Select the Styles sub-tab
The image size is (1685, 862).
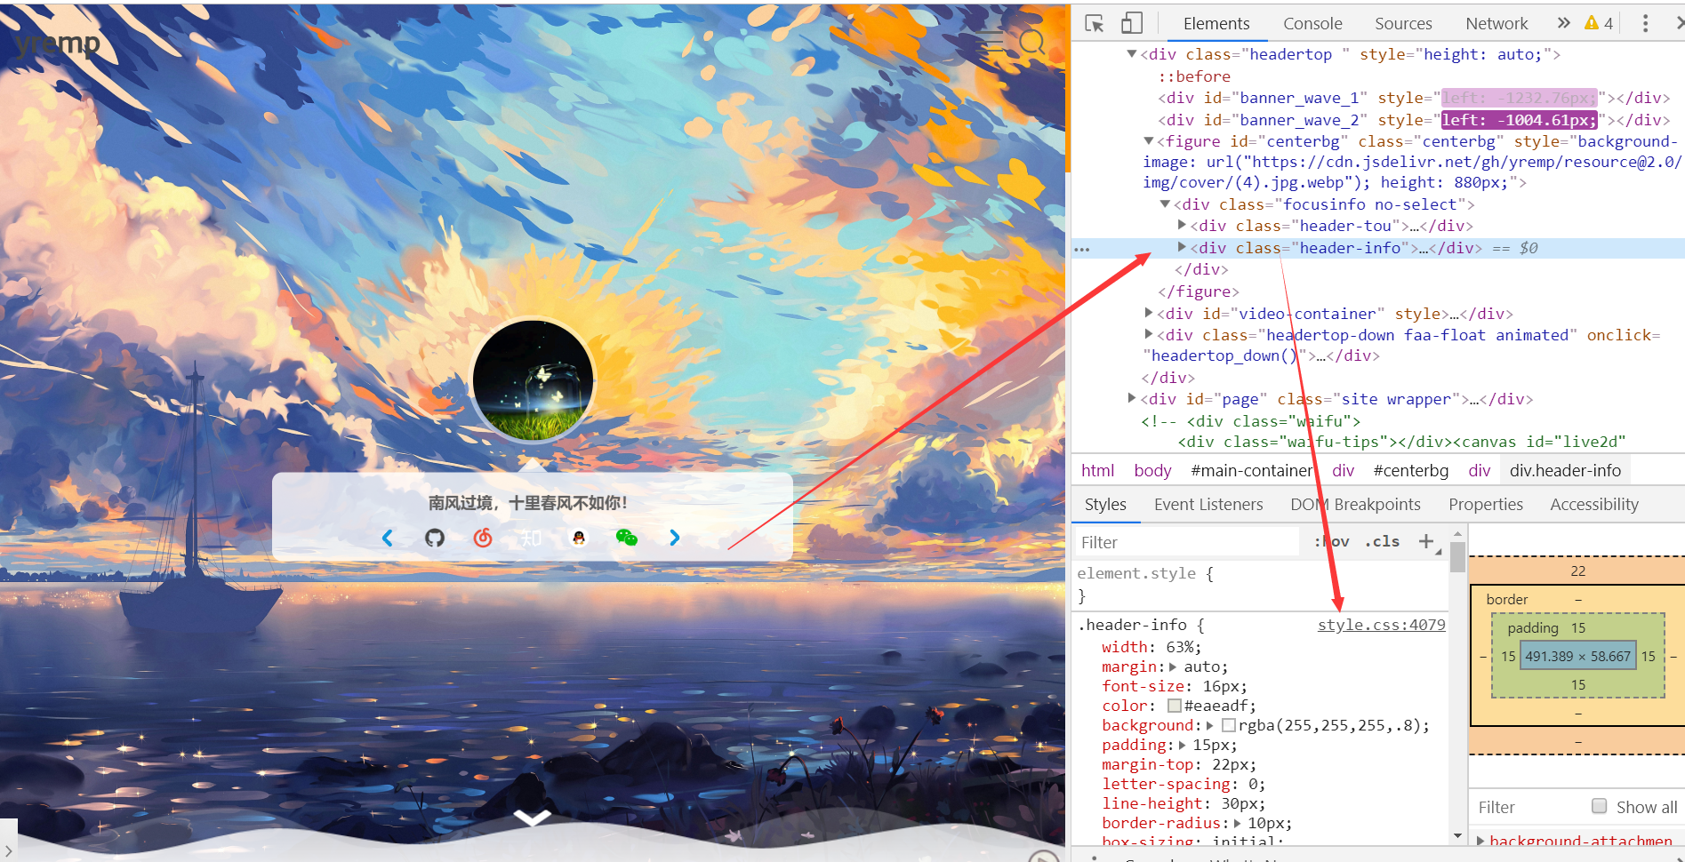pyautogui.click(x=1105, y=505)
